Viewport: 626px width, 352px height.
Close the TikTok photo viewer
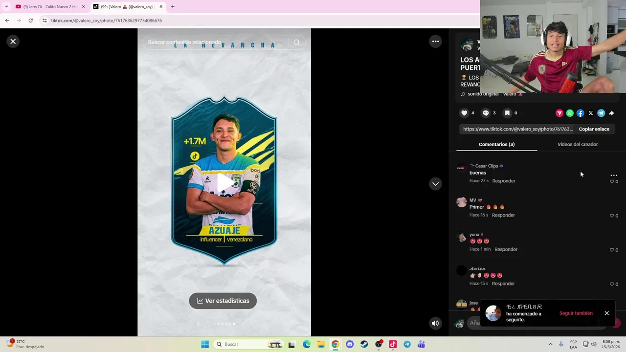(x=13, y=42)
